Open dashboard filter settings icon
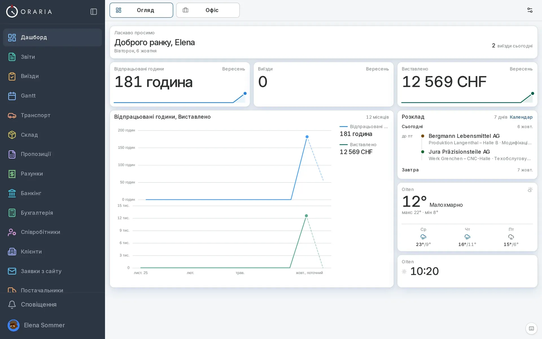542x339 pixels. click(530, 10)
